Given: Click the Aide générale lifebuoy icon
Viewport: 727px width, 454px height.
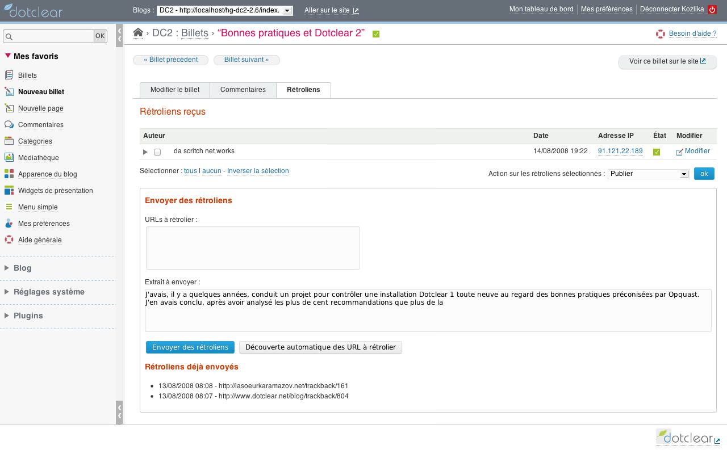Looking at the screenshot, I should (x=9, y=240).
